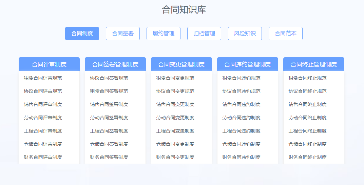Viewport: 364px width, 185px height.
Task: Click the 合同评审制度 column header
Action: (x=49, y=64)
